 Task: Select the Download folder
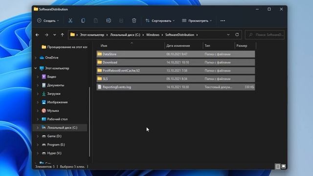[x=176, y=62]
